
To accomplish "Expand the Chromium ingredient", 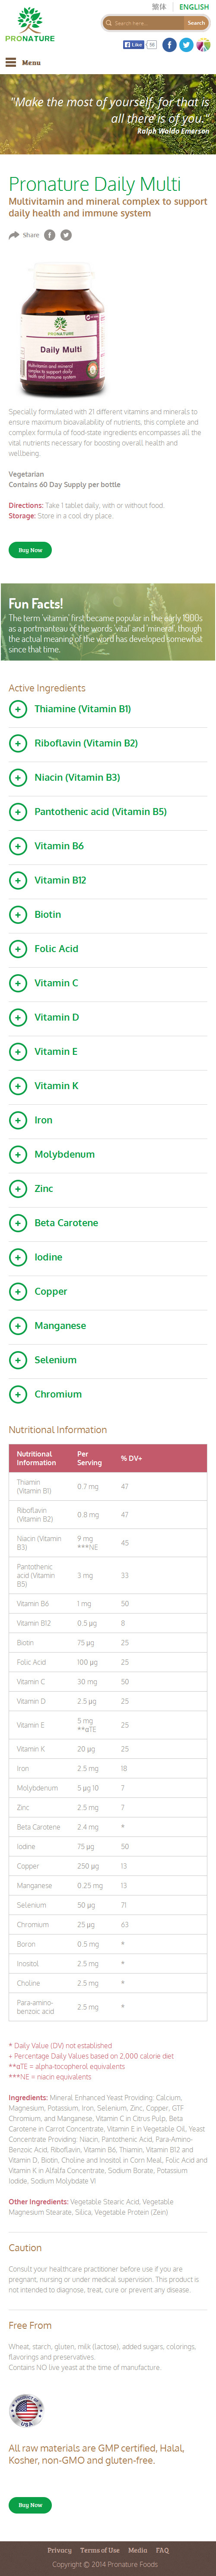I will coord(108,1393).
